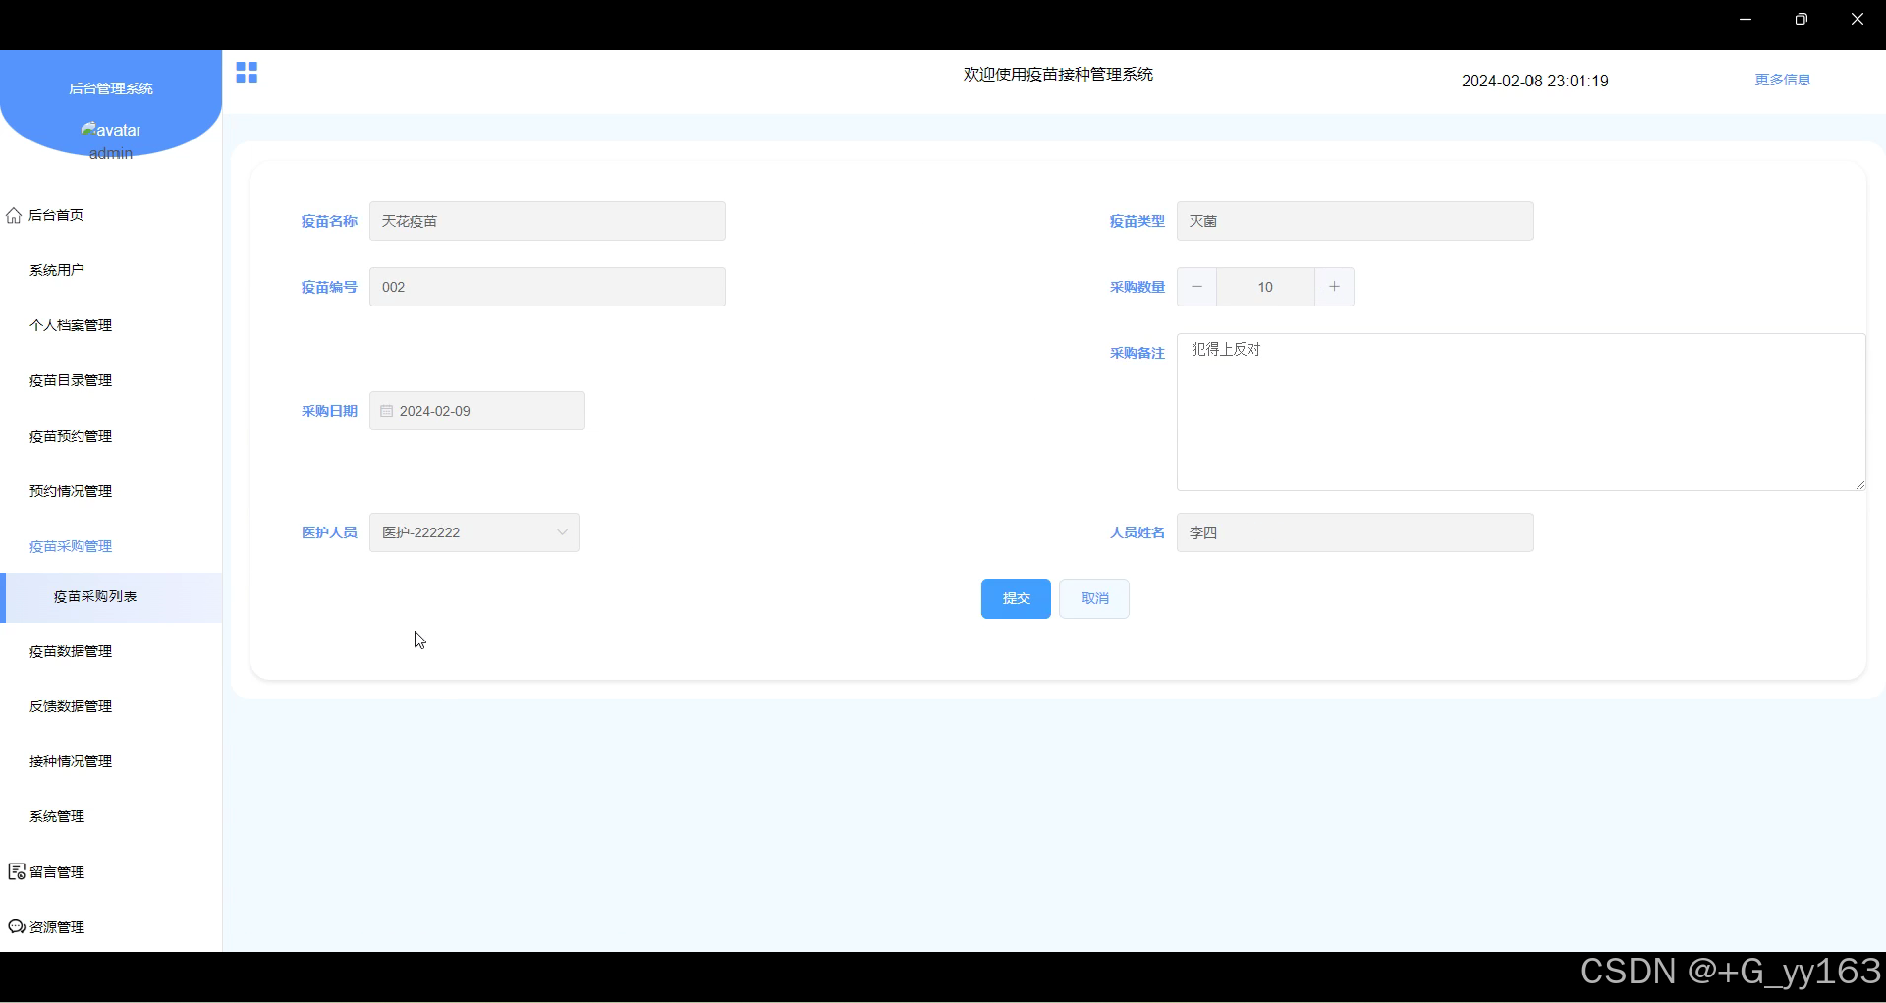Click the 资源管理 chat icon
Screen dimensions: 1886x1003
click(17, 926)
